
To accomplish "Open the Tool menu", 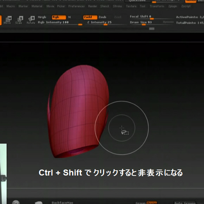I will [x=142, y=6].
